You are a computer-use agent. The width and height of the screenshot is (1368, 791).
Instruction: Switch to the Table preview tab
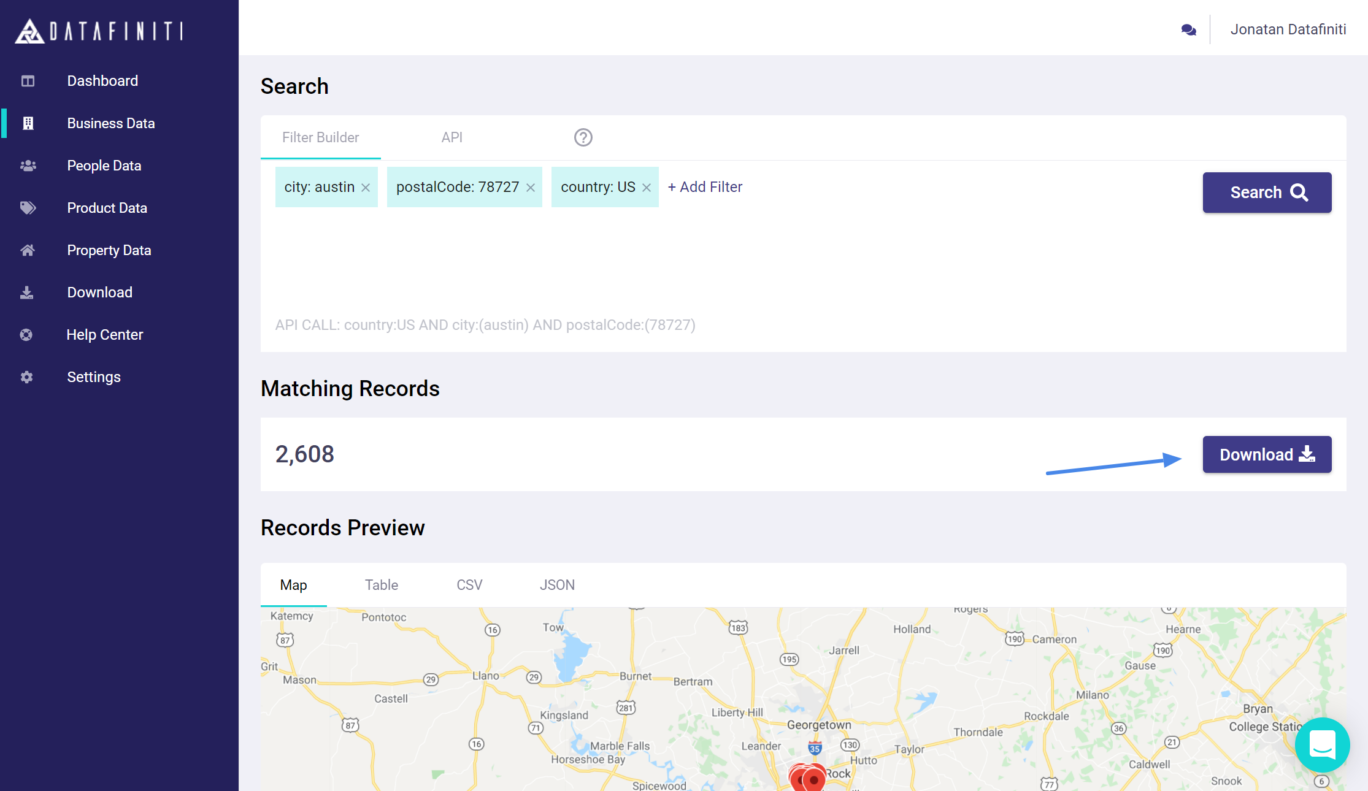(381, 585)
